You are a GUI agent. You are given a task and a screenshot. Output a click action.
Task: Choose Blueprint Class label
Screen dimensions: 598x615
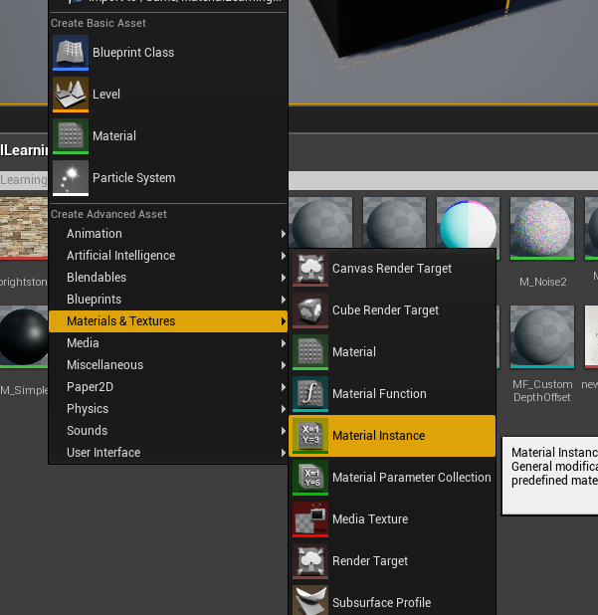tap(133, 53)
